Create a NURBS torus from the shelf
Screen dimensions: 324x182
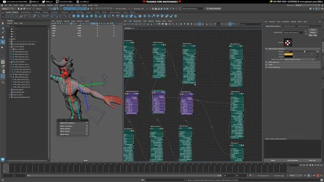tap(96, 16)
